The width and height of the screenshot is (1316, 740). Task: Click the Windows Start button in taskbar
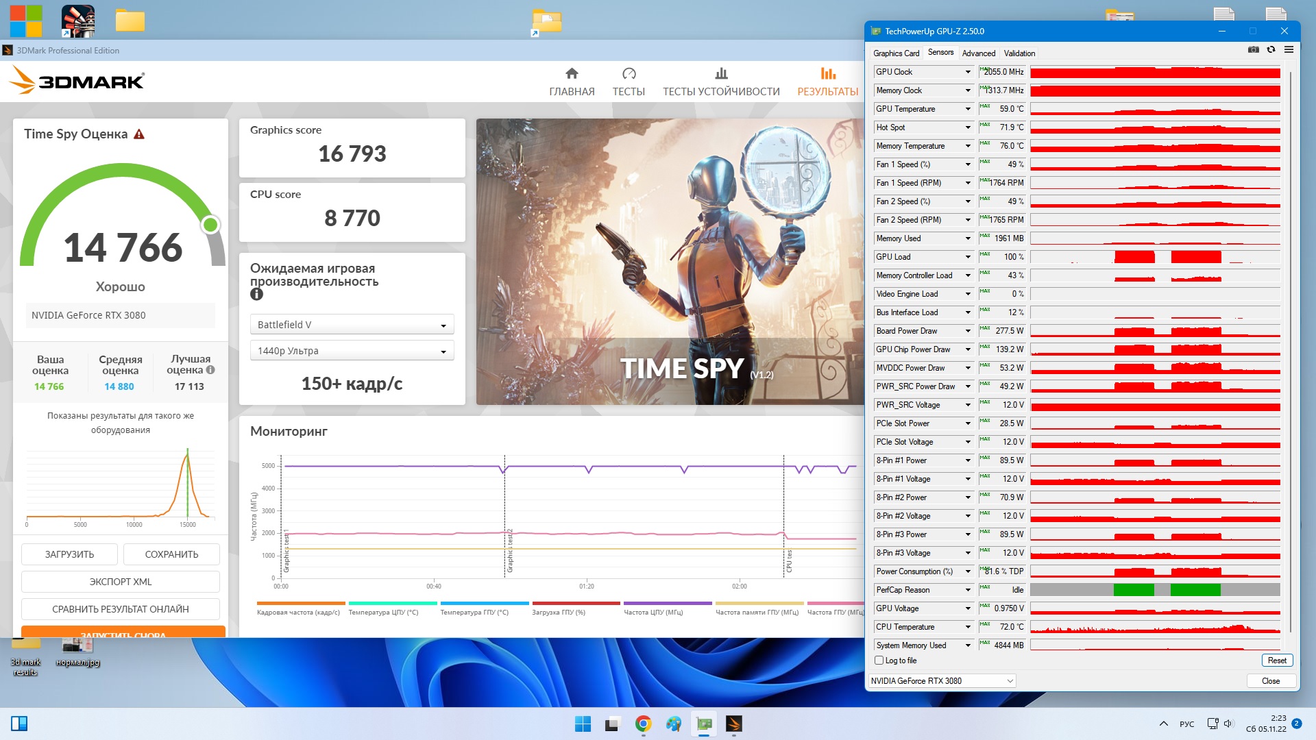[583, 724]
